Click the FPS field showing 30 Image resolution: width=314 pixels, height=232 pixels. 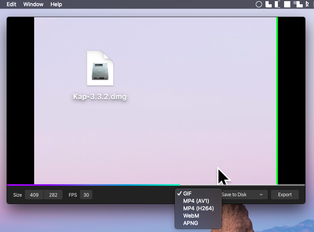click(86, 195)
